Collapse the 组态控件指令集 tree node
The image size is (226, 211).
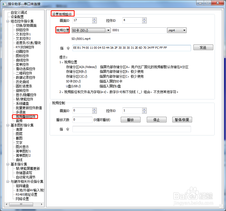8,21
